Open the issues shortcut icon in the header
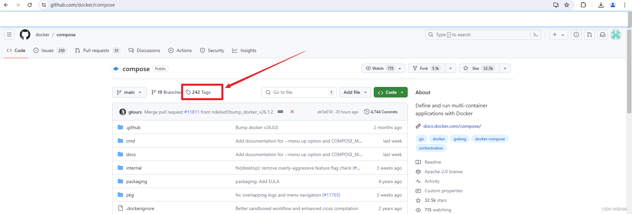The height and width of the screenshot is (214, 632). coord(576,35)
